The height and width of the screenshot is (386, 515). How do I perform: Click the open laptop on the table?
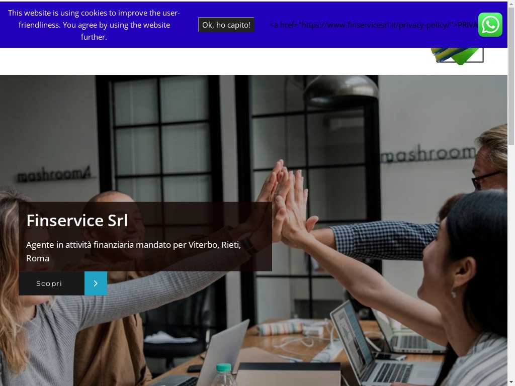(378, 348)
